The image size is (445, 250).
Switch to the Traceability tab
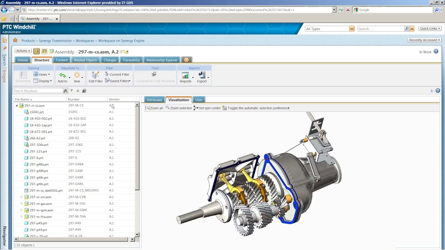(x=131, y=60)
